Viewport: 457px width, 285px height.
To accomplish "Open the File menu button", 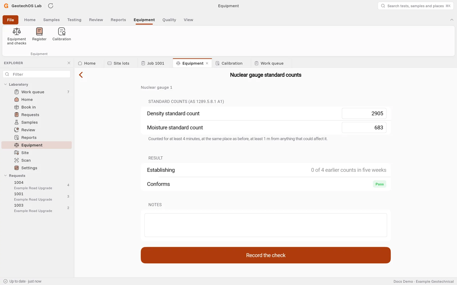I will [11, 20].
